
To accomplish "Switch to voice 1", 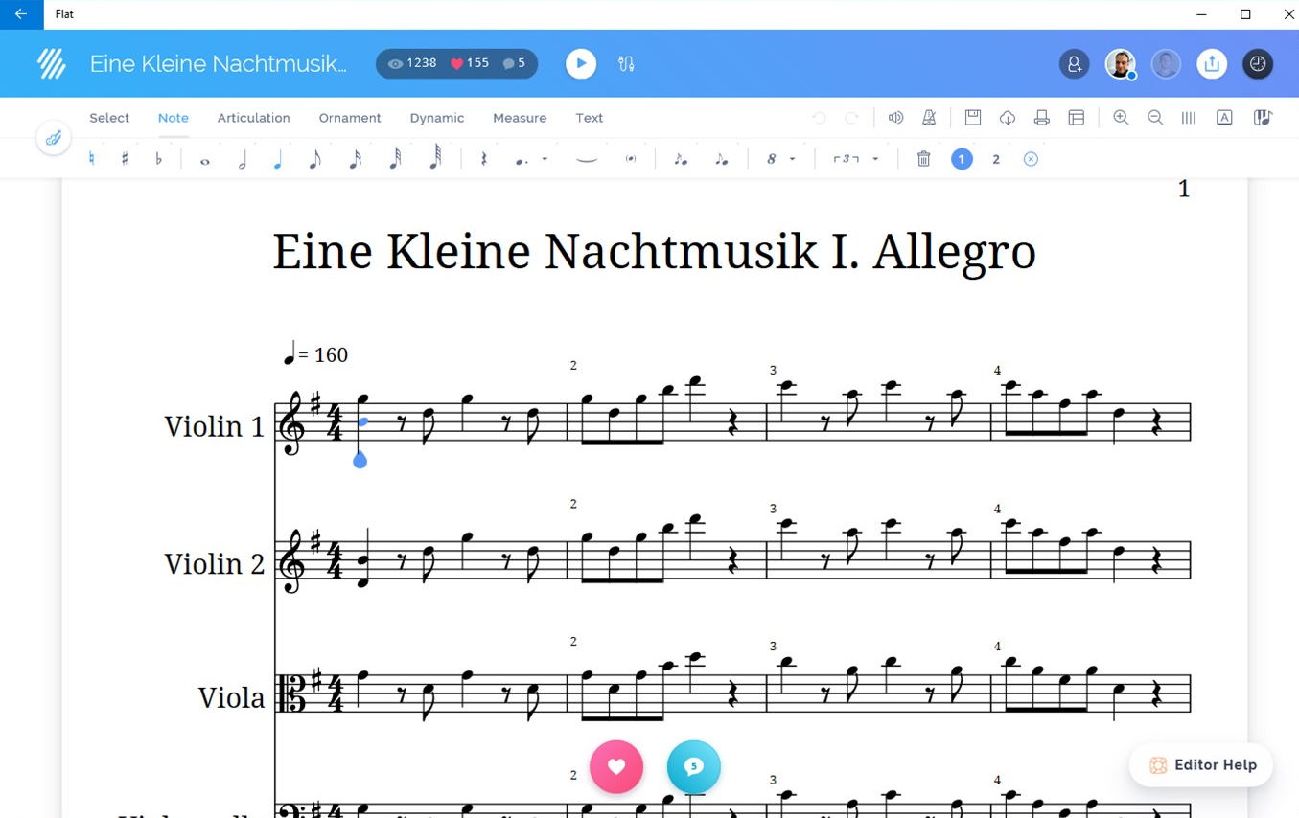I will click(962, 159).
